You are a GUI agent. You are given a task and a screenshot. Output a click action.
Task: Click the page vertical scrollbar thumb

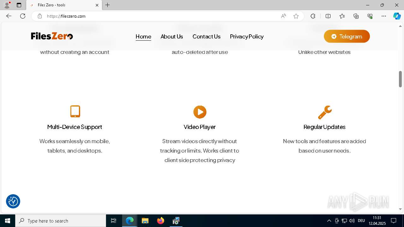point(400,79)
